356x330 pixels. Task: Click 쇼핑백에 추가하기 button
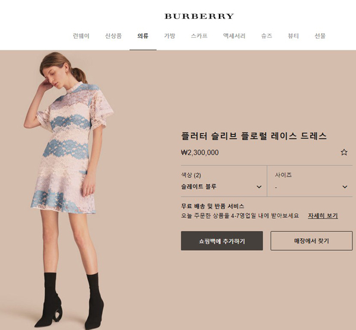click(x=222, y=241)
